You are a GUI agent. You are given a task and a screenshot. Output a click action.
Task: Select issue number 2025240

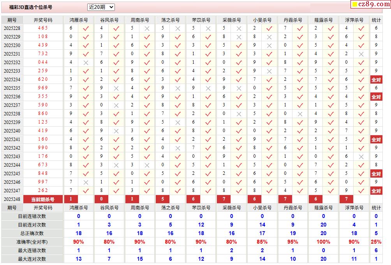12,131
